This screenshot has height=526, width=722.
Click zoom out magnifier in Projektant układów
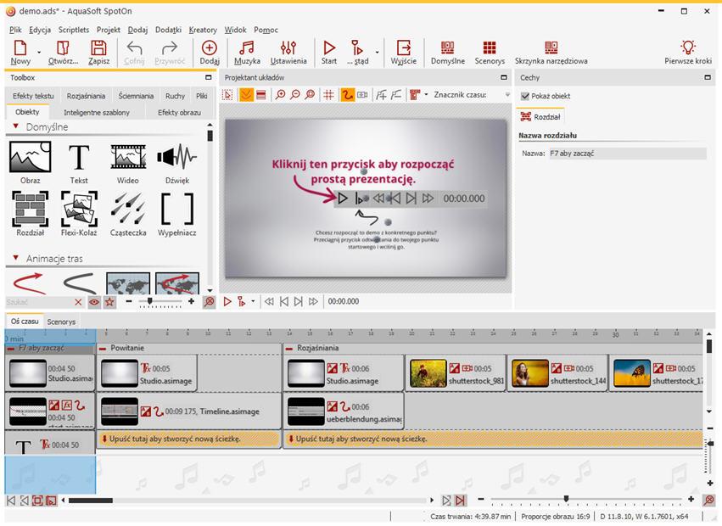point(295,95)
